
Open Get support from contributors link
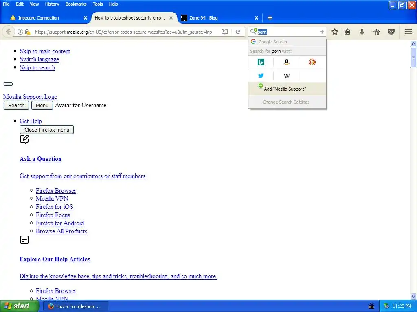[x=83, y=176]
